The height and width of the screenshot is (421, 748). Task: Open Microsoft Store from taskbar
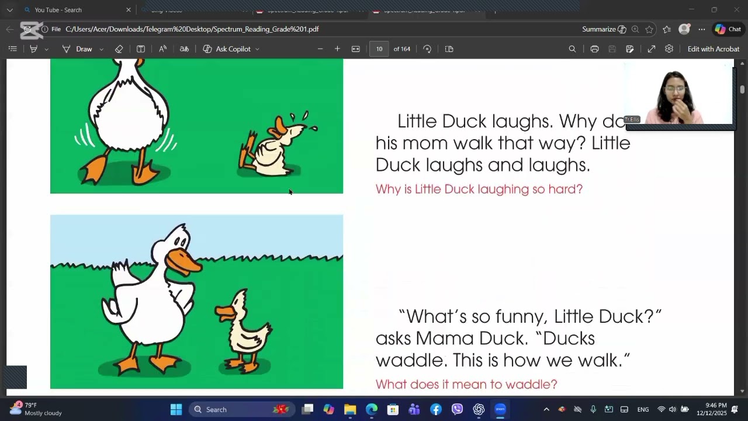393,409
